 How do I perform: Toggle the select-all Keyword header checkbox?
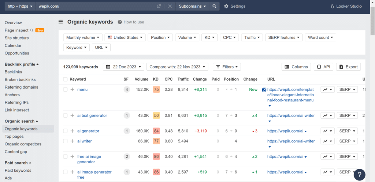(x=65, y=79)
